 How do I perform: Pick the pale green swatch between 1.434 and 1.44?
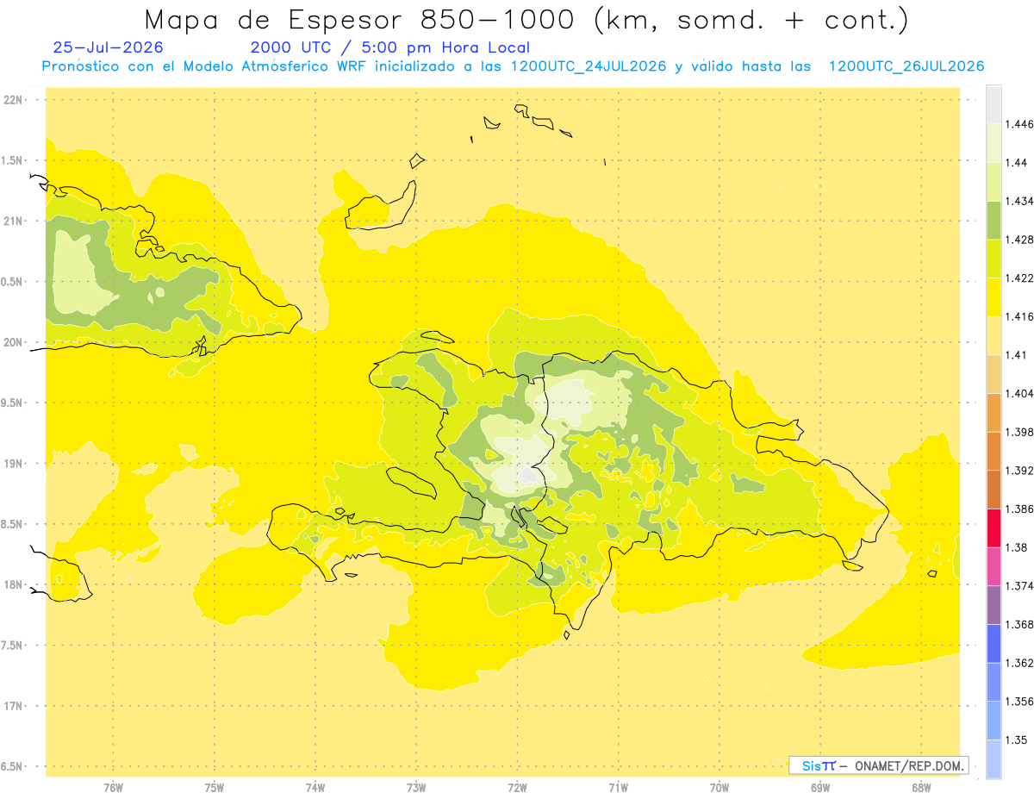click(x=994, y=182)
